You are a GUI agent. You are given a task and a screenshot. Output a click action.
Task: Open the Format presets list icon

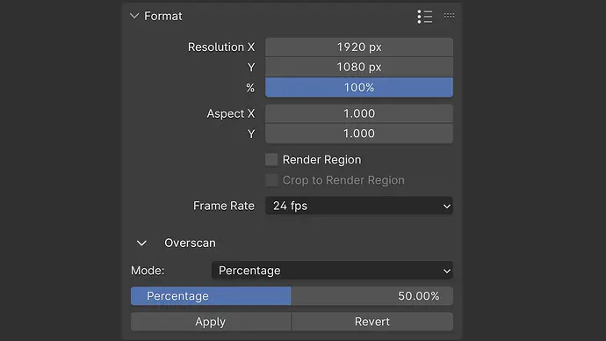[x=425, y=17]
